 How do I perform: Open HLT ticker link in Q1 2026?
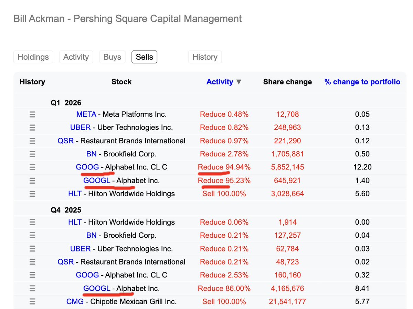(75, 194)
